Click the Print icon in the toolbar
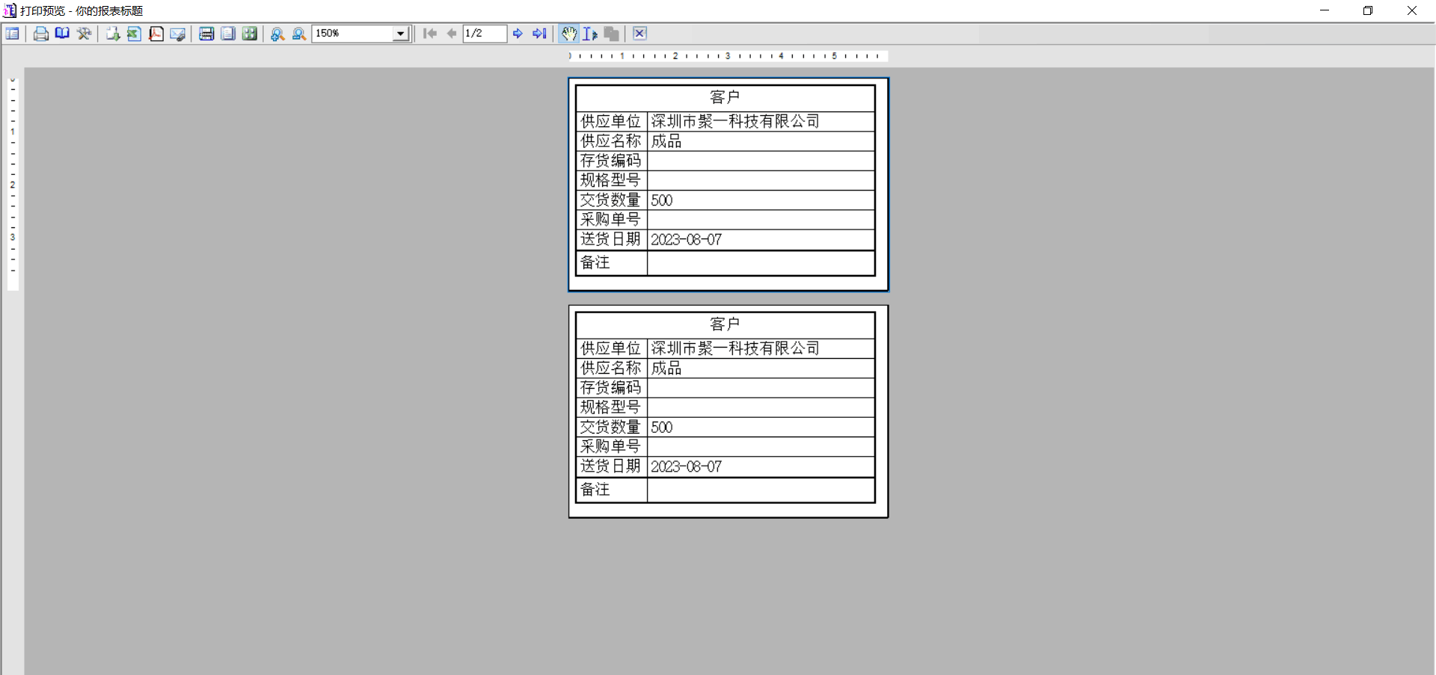 click(x=41, y=34)
